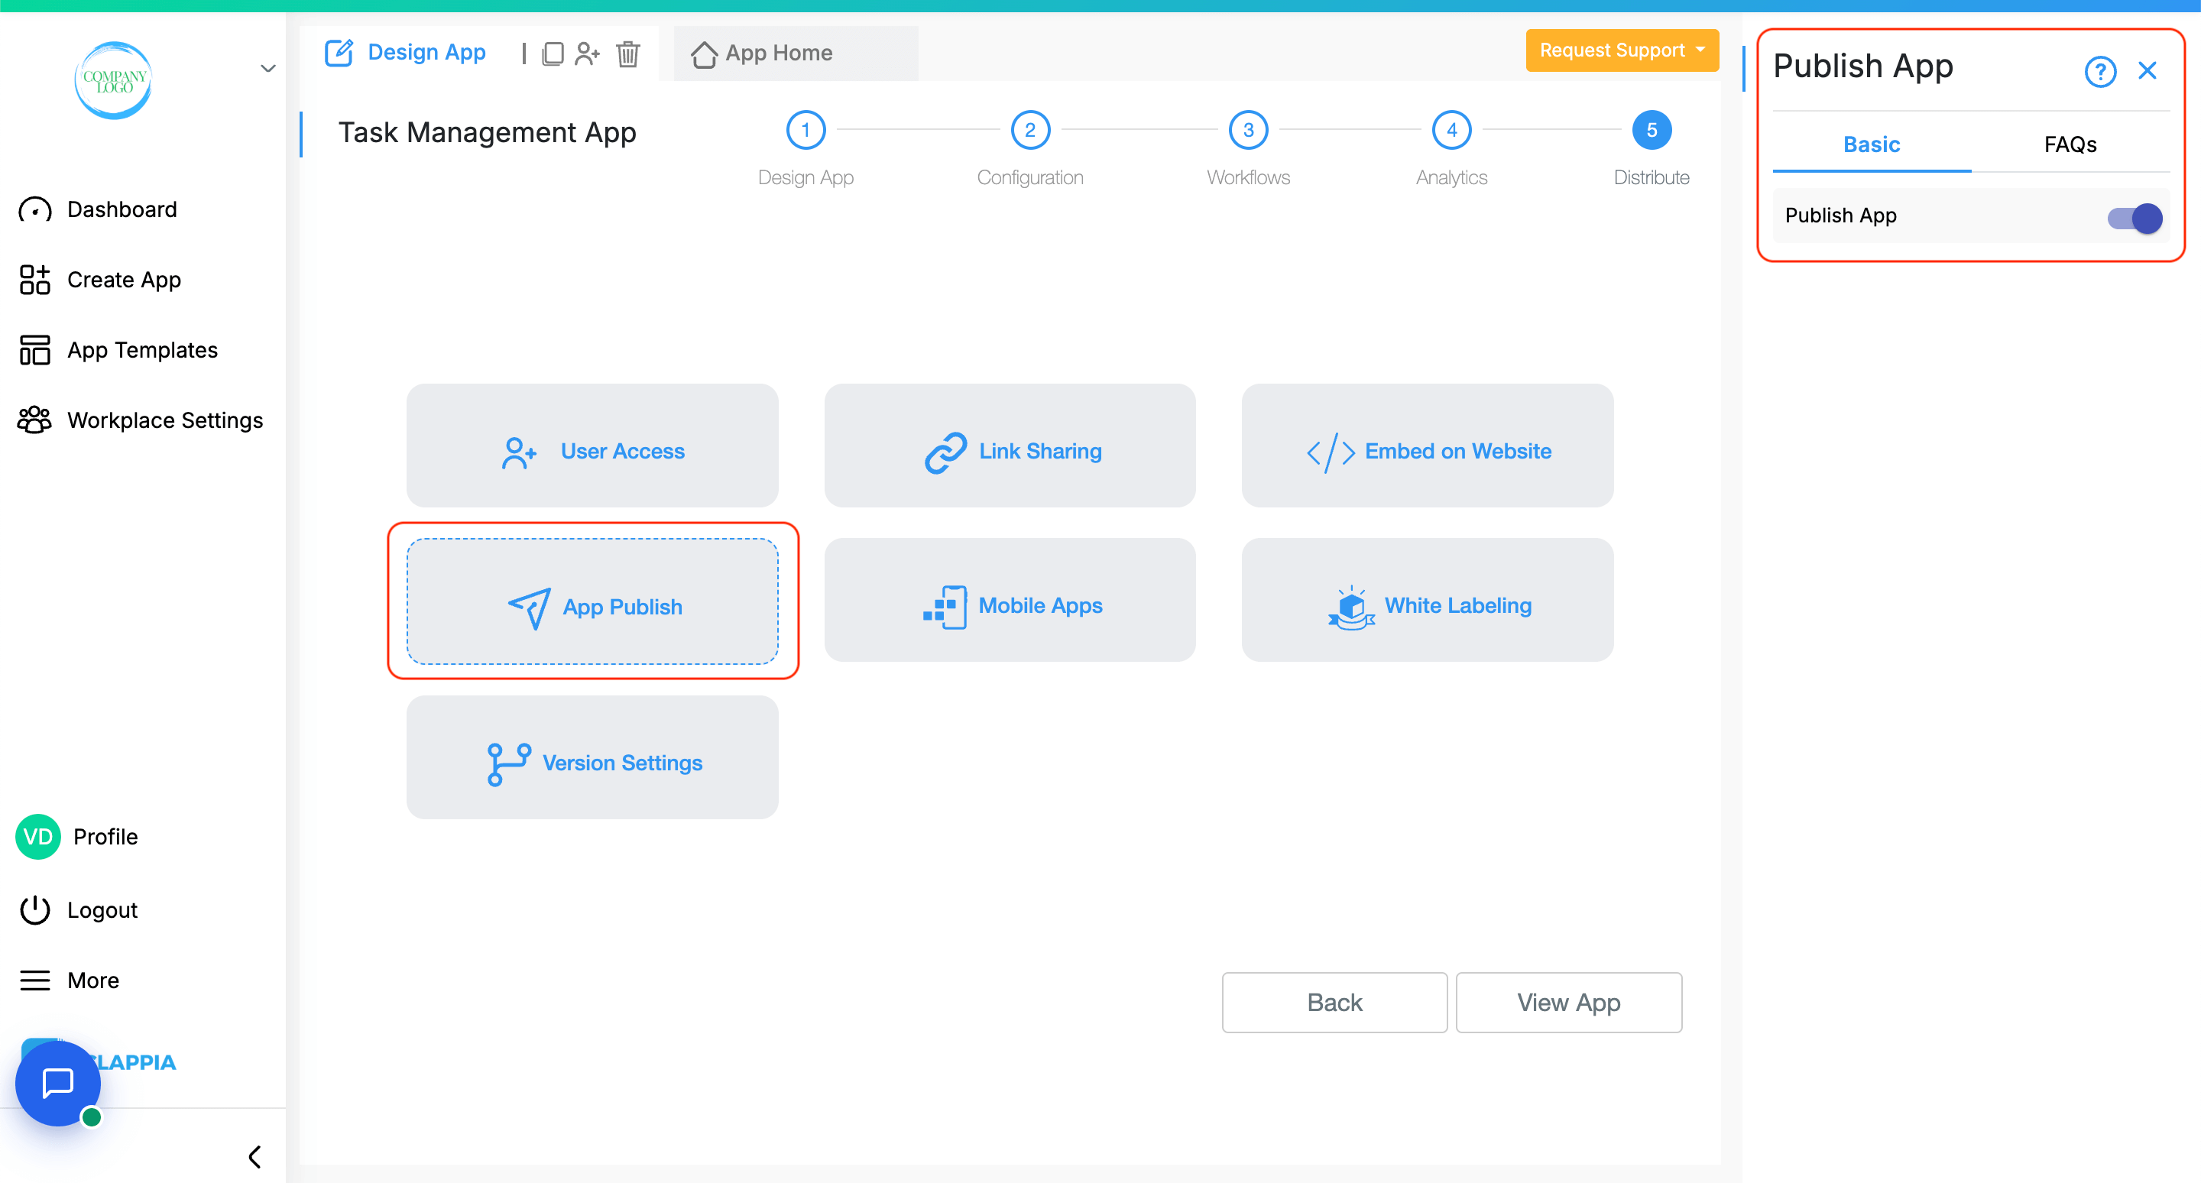Viewport: 2201px width, 1183px height.
Task: Click the Task Management App title
Action: click(487, 132)
